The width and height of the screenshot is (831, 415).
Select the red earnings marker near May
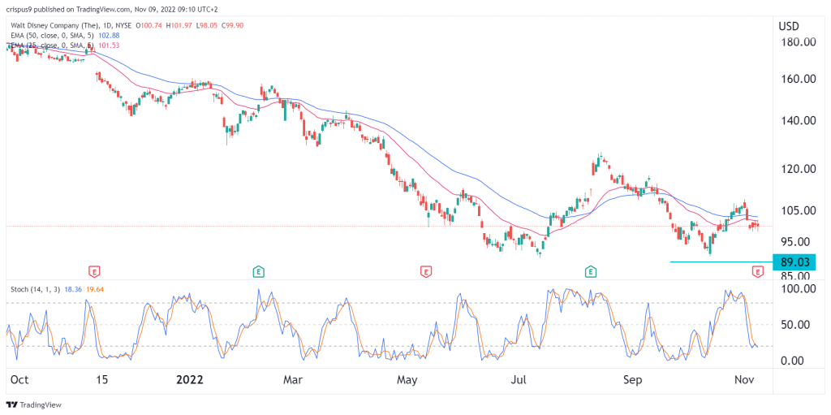coord(425,272)
